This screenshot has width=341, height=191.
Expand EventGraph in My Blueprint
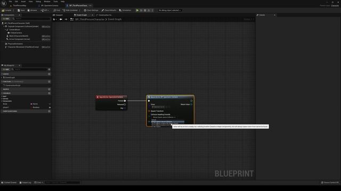pos(2,77)
